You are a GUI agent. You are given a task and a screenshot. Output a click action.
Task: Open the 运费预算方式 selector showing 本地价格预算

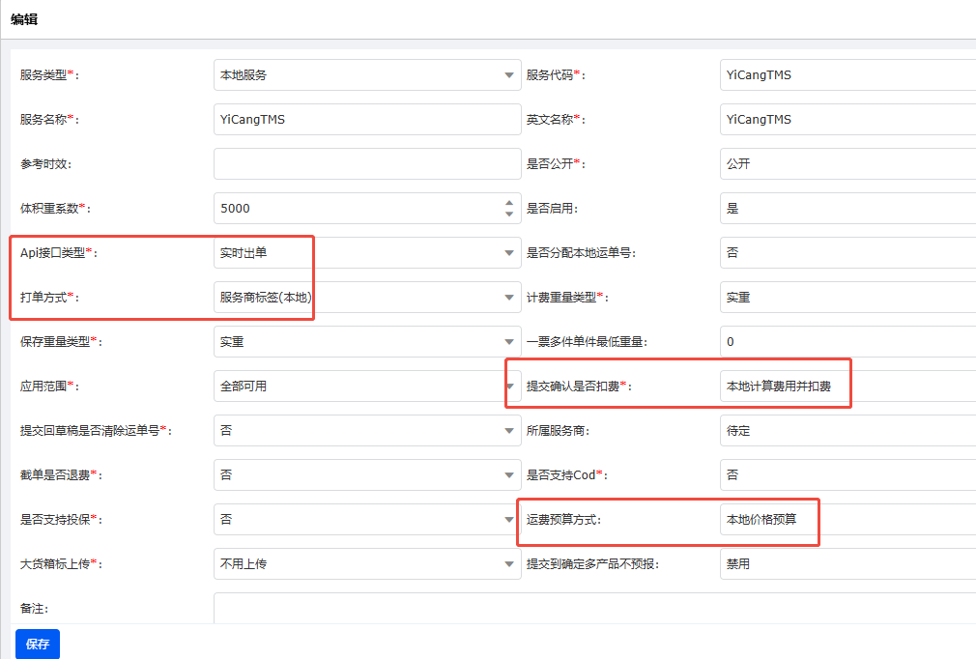[847, 520]
